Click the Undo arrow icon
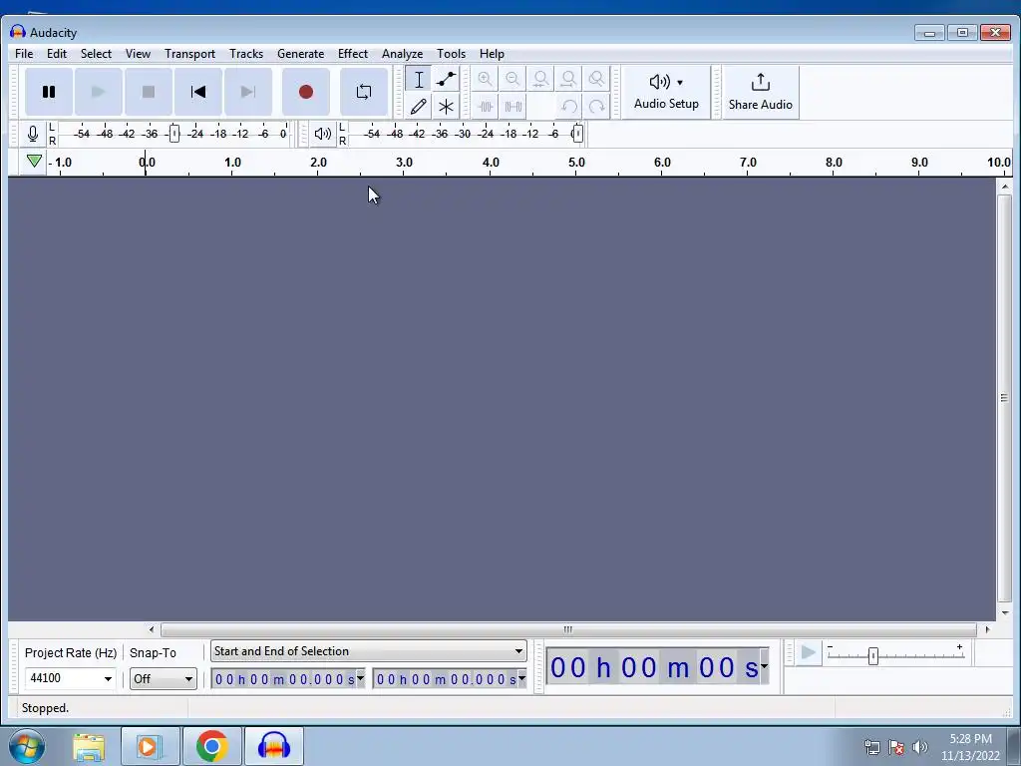The image size is (1021, 766). [x=569, y=106]
